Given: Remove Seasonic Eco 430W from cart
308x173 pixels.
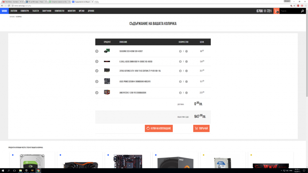Looking at the screenshot, I should click(x=97, y=51).
